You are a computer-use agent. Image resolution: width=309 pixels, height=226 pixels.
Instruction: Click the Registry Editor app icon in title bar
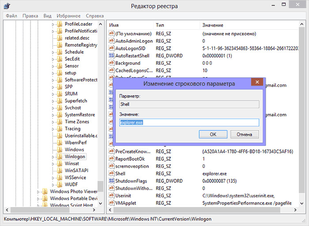click(x=7, y=6)
